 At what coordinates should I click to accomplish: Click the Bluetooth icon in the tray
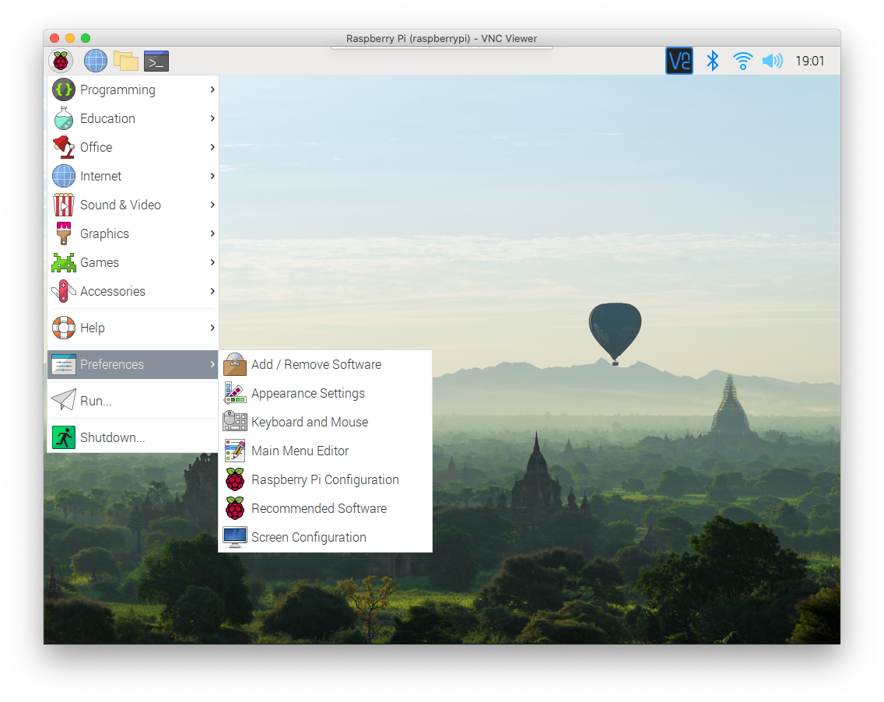point(713,61)
